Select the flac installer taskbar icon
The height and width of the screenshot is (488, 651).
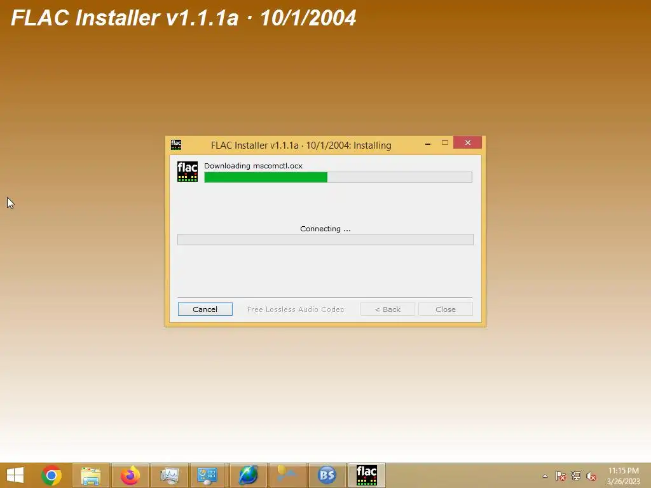[x=367, y=475]
